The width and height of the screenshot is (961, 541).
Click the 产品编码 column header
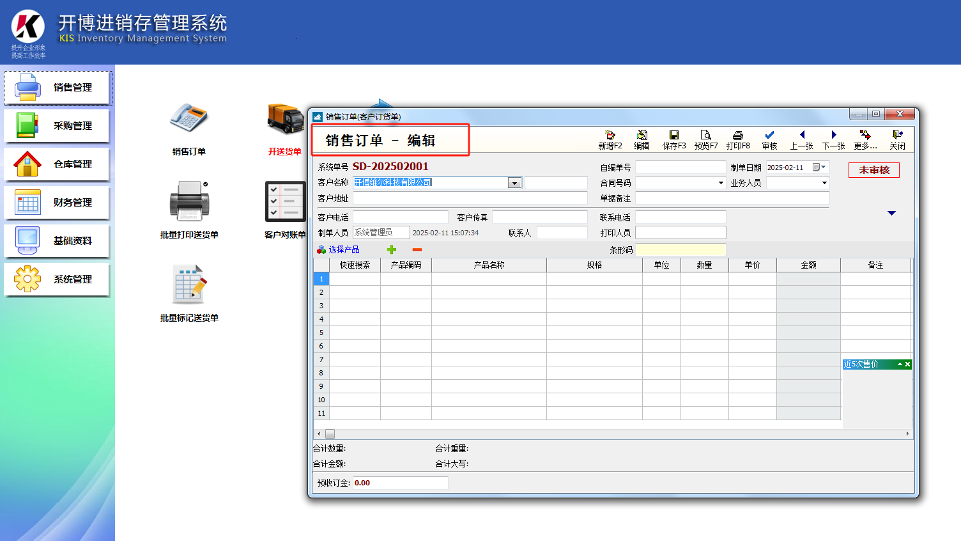pos(406,265)
